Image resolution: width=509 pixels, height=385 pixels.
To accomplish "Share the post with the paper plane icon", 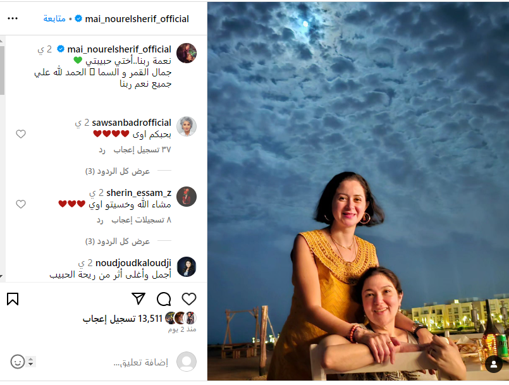I will pyautogui.click(x=138, y=299).
